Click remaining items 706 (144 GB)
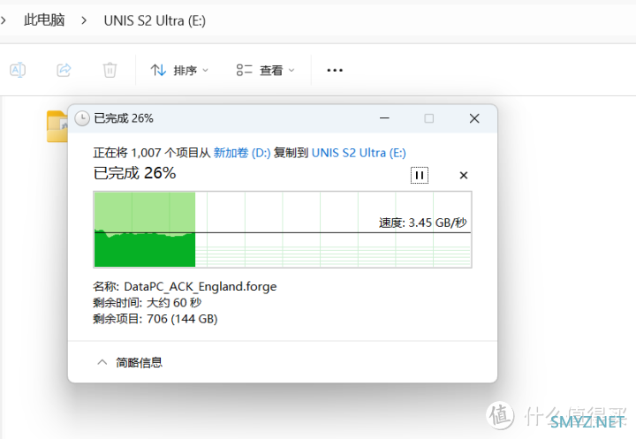Screen dimensions: 636x439 pos(182,319)
